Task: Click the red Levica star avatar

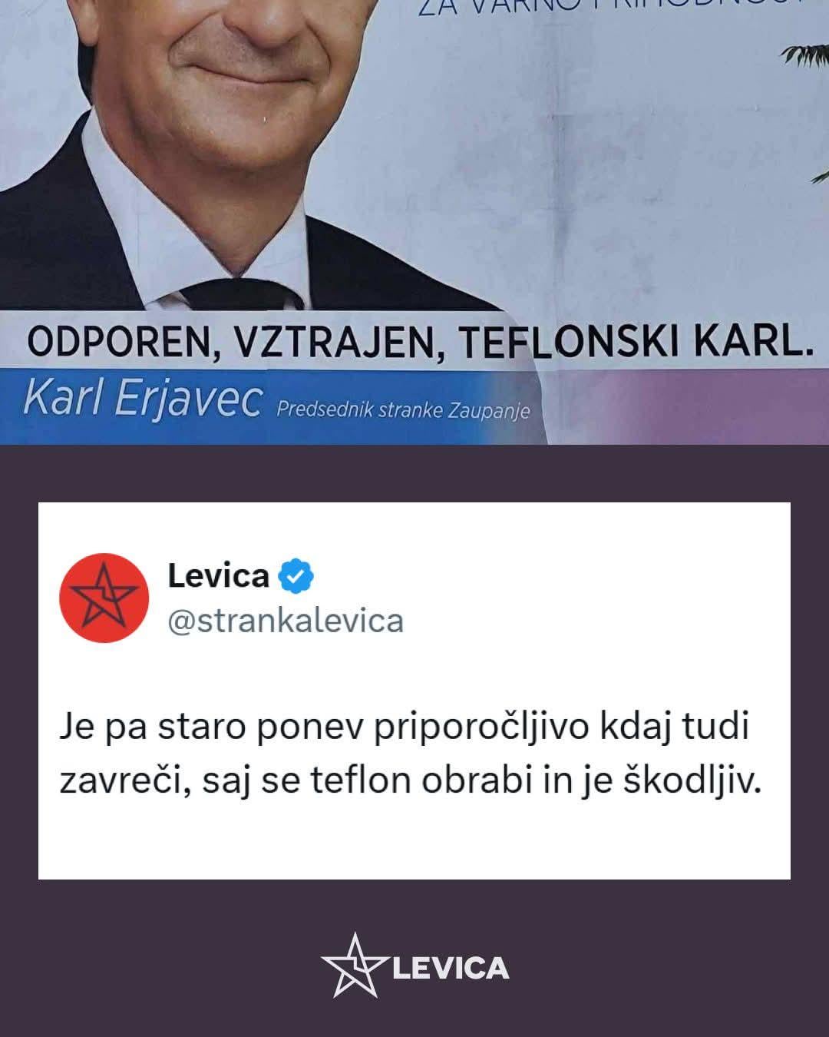Action: pos(104,597)
